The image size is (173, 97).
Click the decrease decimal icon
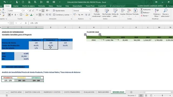coord(89,15)
